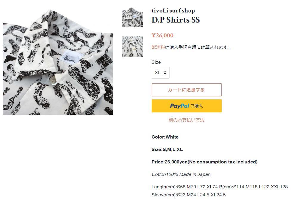Click the ¥26,000 price text
The width and height of the screenshot is (292, 202).
click(x=162, y=35)
